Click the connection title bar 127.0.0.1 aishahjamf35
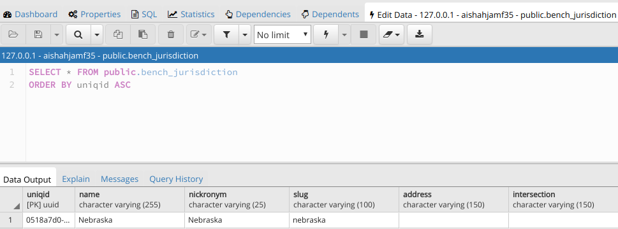Viewport: 618px width, 229px height. (x=309, y=55)
